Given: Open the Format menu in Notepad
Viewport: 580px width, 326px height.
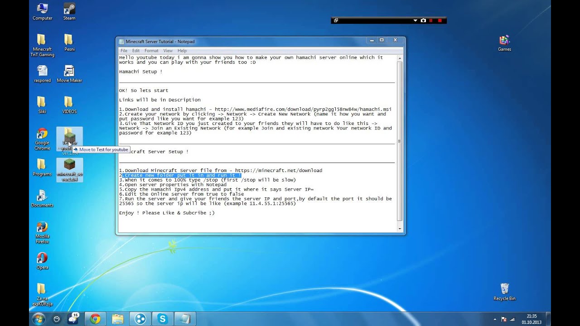Looking at the screenshot, I should (x=151, y=51).
